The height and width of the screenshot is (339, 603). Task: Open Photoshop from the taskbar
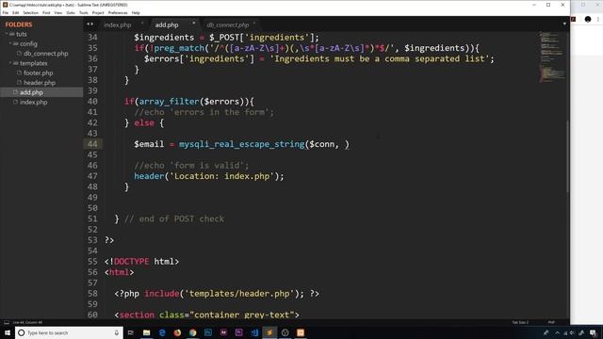208,332
